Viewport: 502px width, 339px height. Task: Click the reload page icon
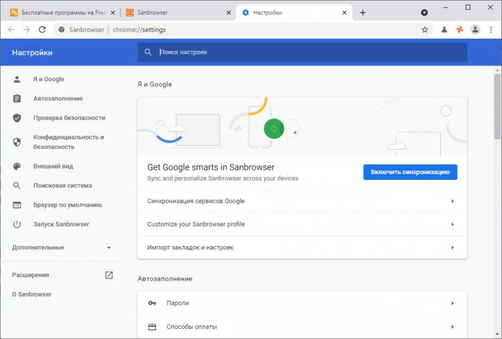pyautogui.click(x=42, y=29)
